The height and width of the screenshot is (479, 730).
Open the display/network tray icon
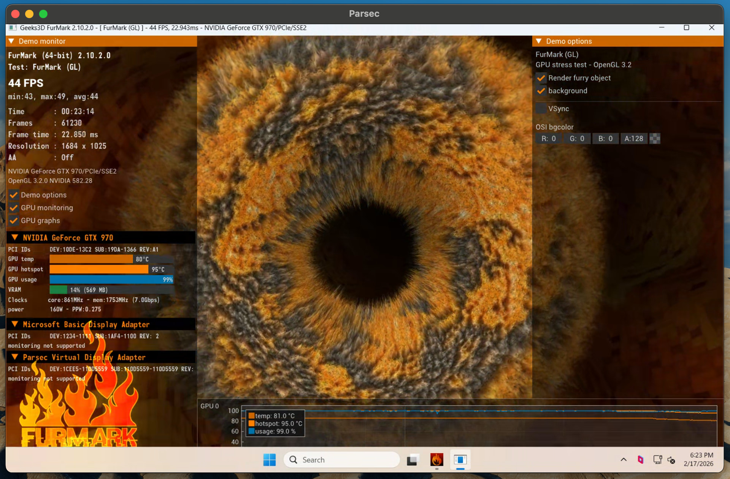coord(657,460)
